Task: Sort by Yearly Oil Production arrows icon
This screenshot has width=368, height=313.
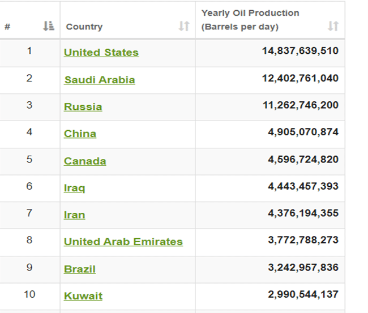Action: click(x=333, y=26)
